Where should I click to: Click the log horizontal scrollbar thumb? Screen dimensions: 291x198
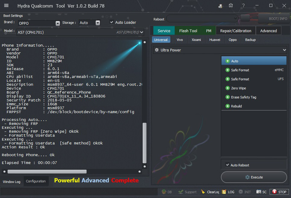(x=47, y=172)
